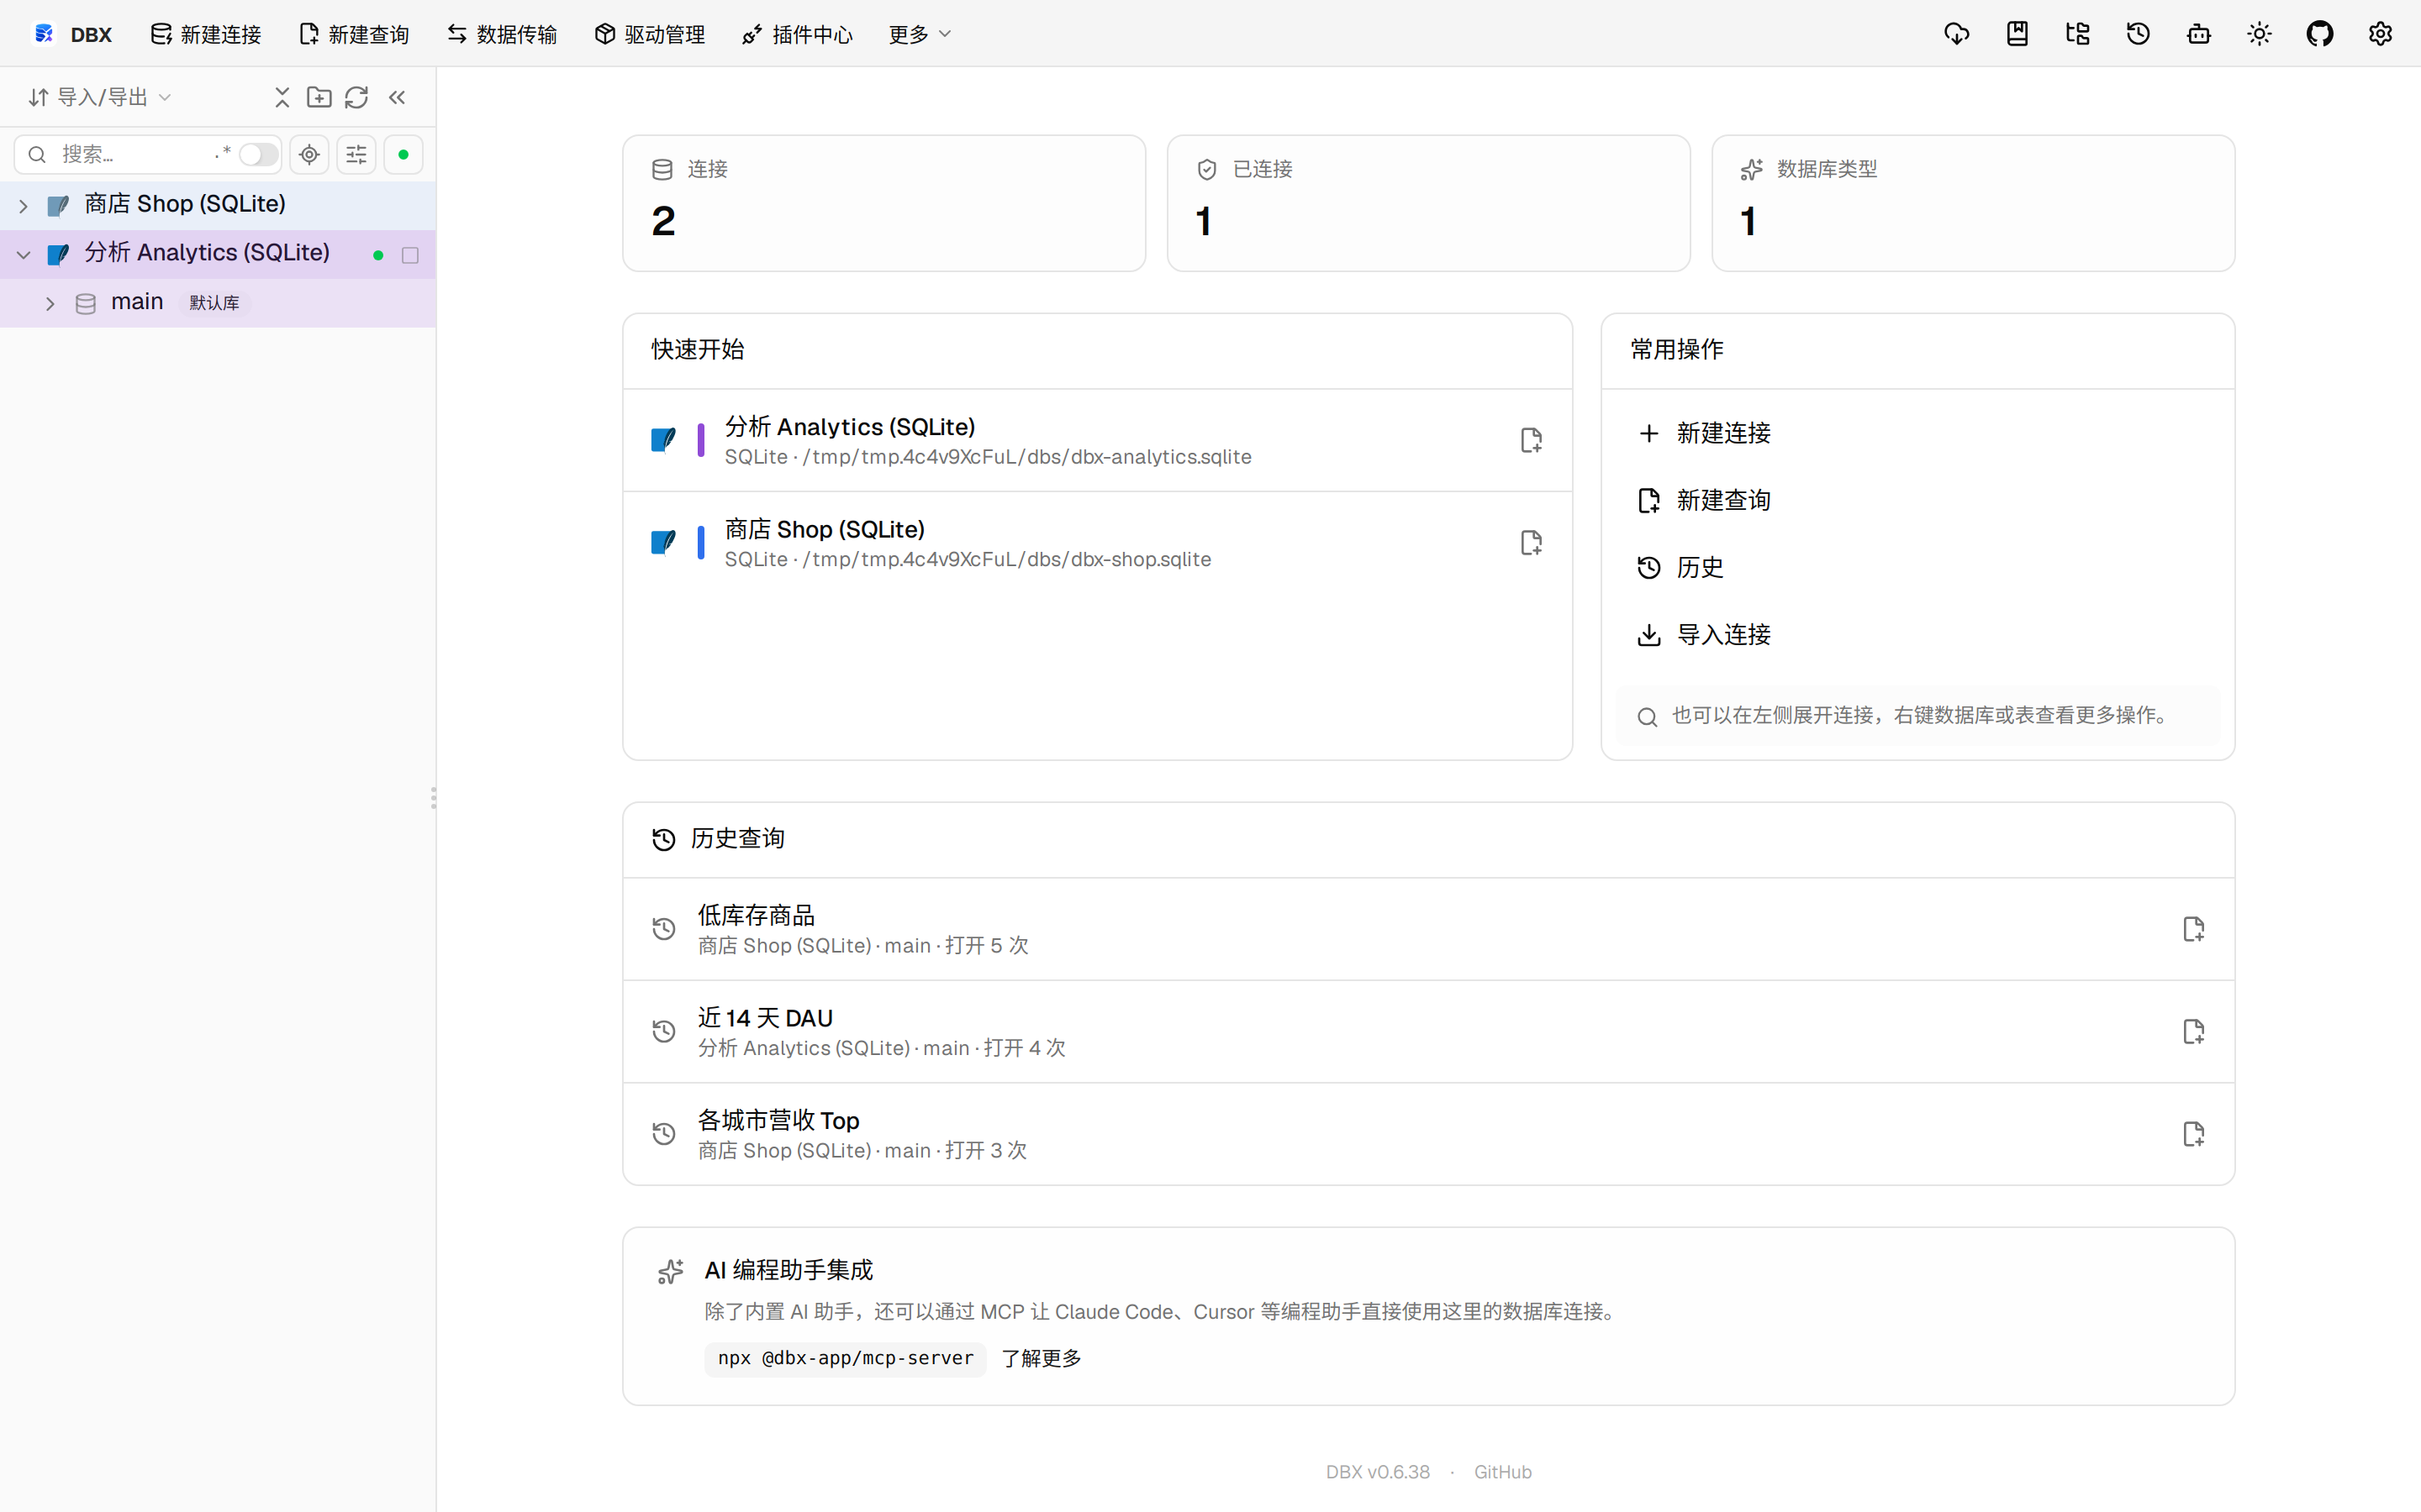Viewport: 2421px width, 1512px height.
Task: Toggle the sun light/dark theme icon
Action: (x=2259, y=34)
